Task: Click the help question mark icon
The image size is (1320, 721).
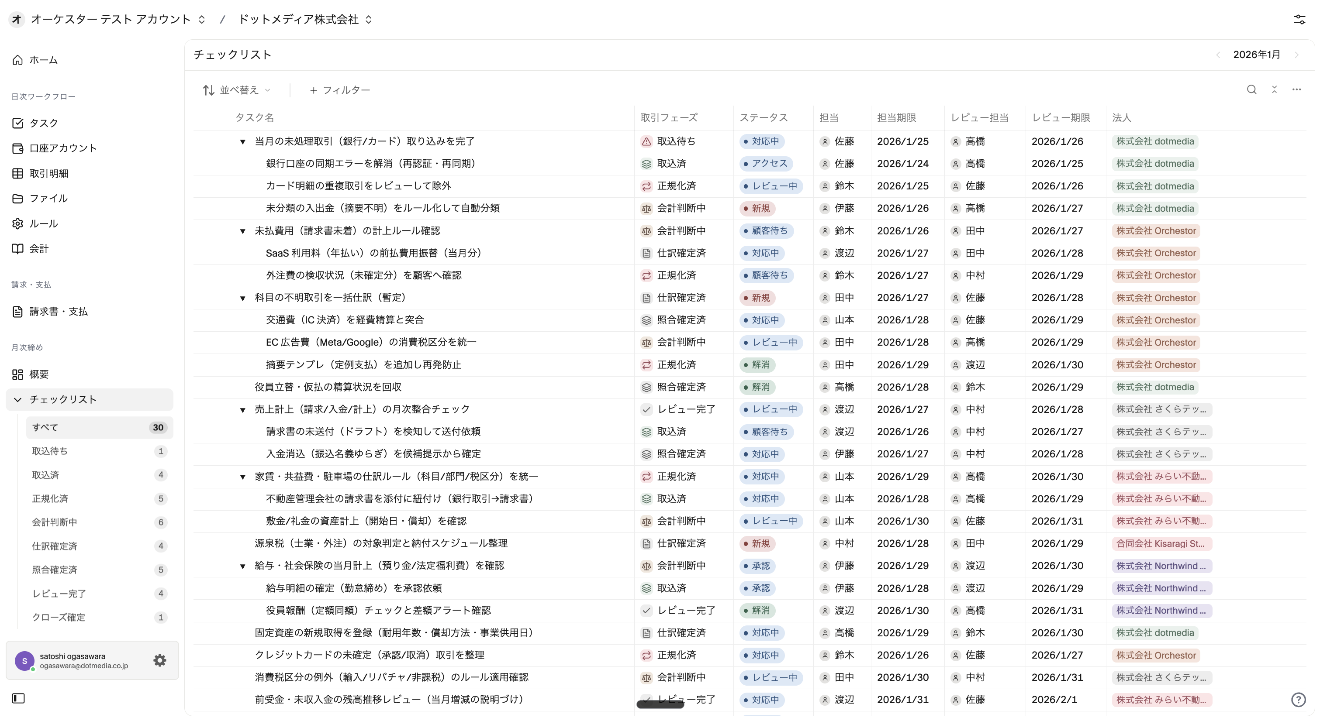Action: tap(1298, 700)
